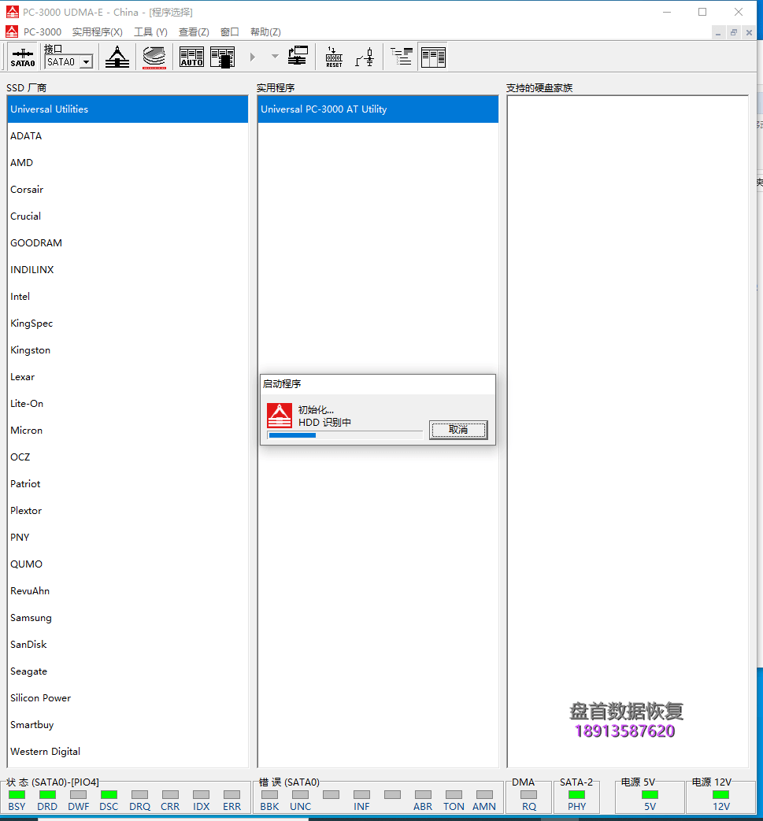Screen dimensions: 763x821
Task: Select QUMO vendor entry
Action: 128,564
